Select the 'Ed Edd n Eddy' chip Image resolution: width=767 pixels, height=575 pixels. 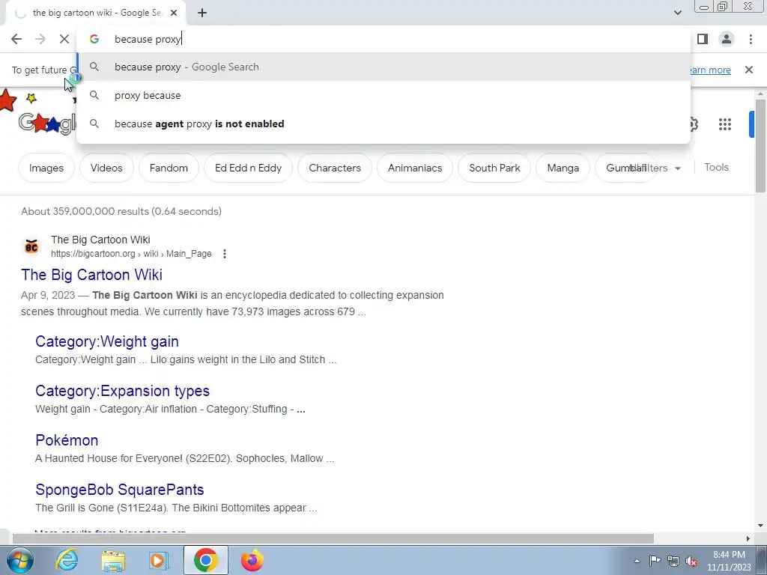click(x=248, y=168)
